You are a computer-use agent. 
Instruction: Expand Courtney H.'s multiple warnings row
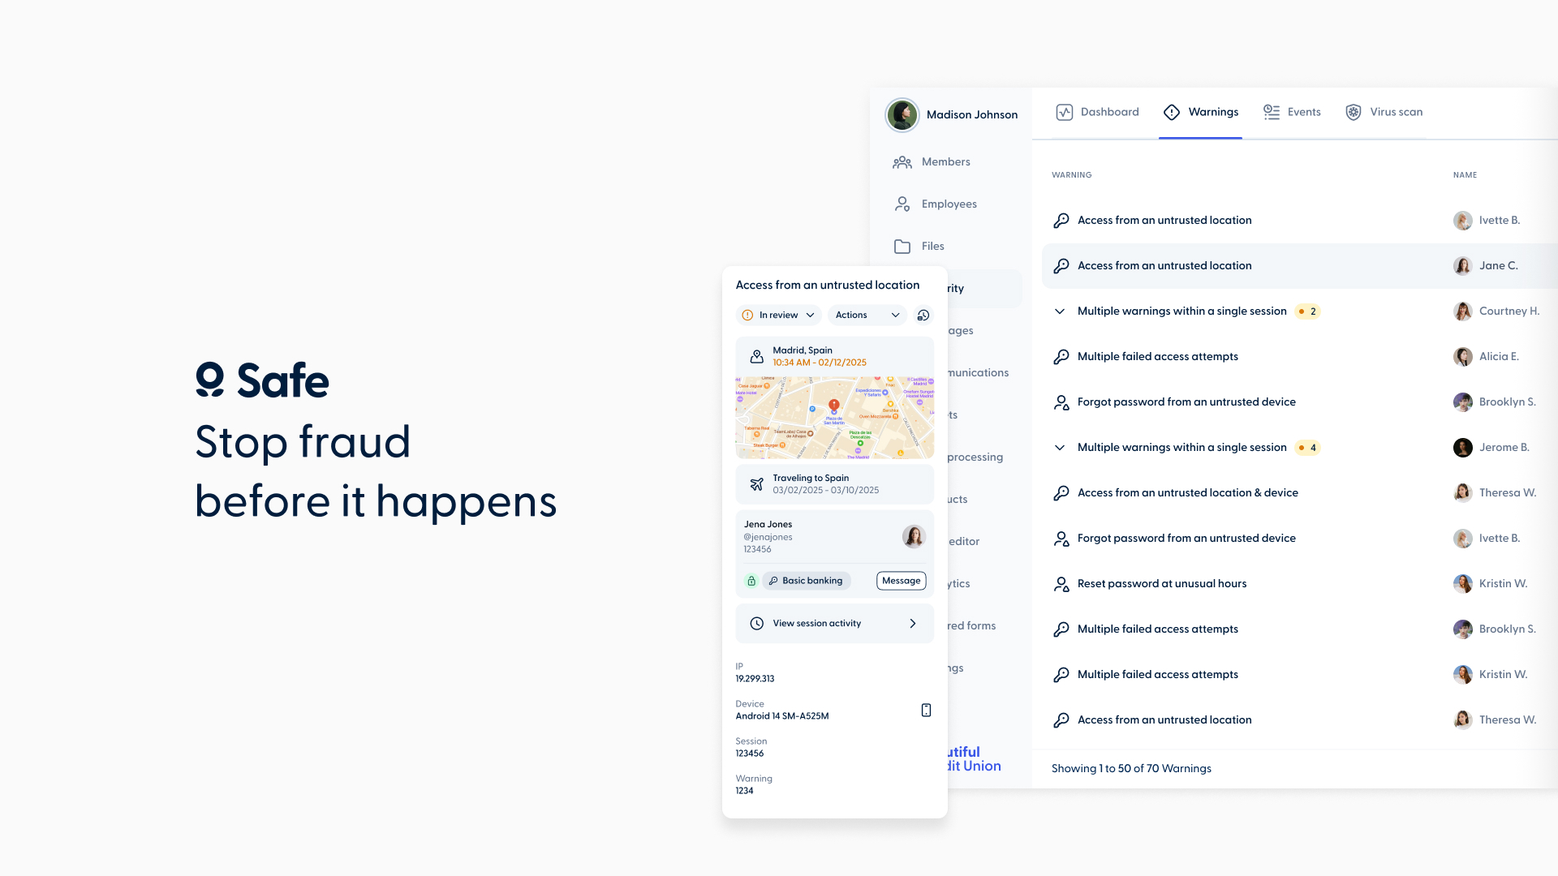click(x=1060, y=311)
